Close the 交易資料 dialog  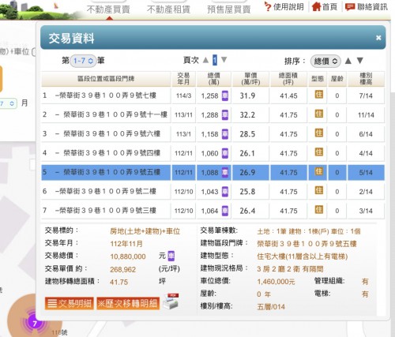click(x=378, y=38)
